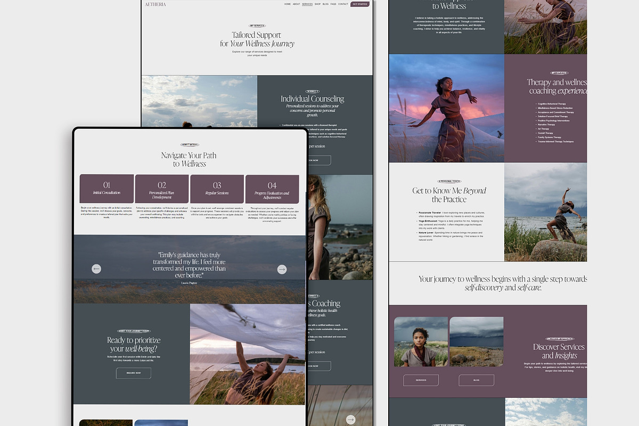Select the 04 Progress Evaluation and Adjustments card

tap(272, 189)
